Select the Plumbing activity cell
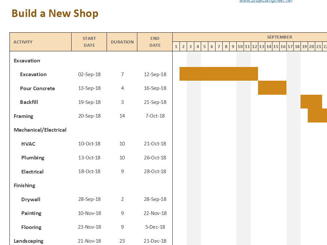Viewport: 327px width, 245px height. coord(33,158)
